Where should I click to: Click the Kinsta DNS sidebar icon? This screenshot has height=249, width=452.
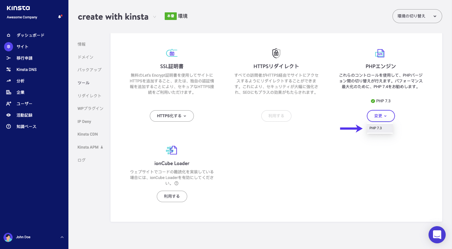point(8,69)
